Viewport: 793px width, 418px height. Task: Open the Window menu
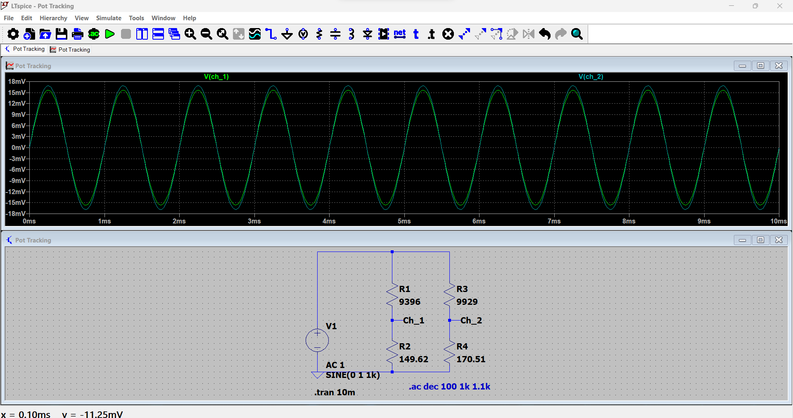click(164, 18)
